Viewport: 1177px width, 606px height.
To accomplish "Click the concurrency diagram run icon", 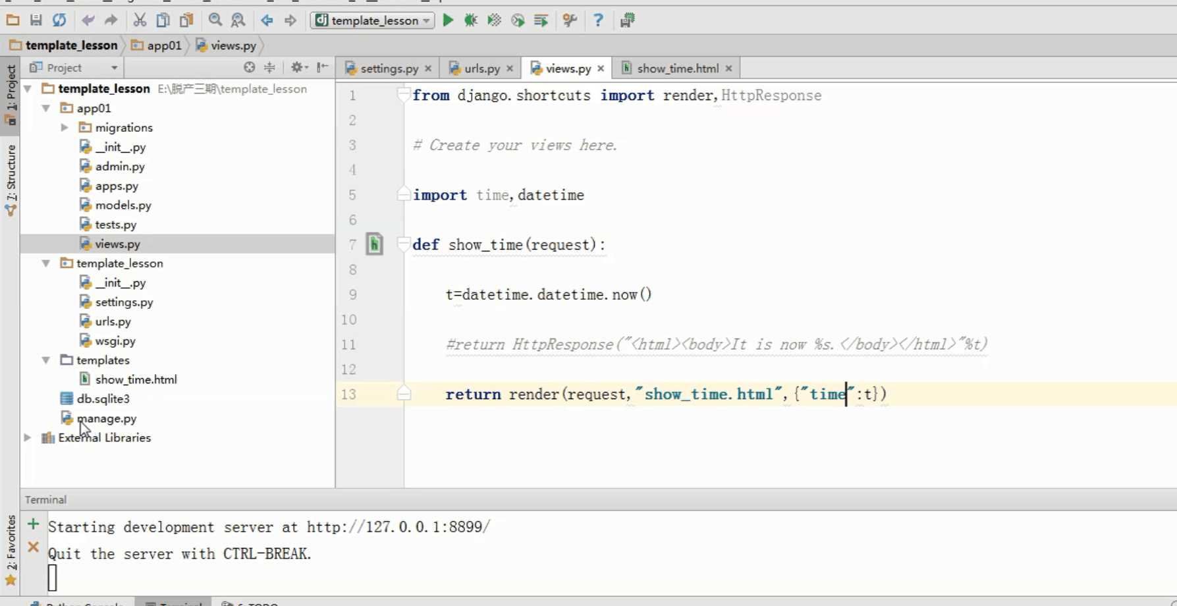I will (541, 20).
